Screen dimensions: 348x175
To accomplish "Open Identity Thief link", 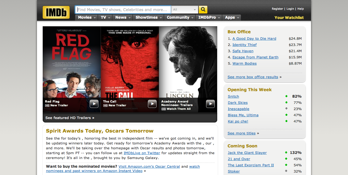I will (x=244, y=45).
